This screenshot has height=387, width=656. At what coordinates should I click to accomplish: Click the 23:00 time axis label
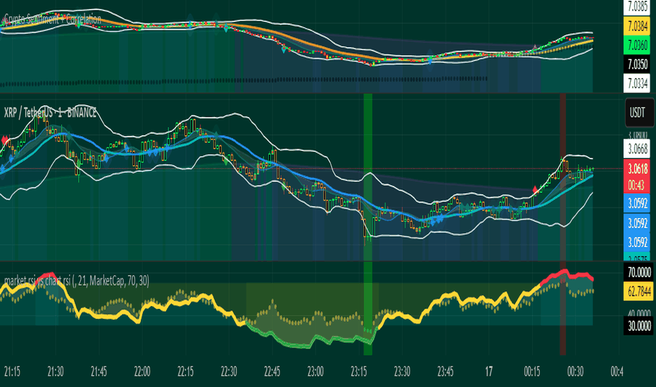[315, 371]
